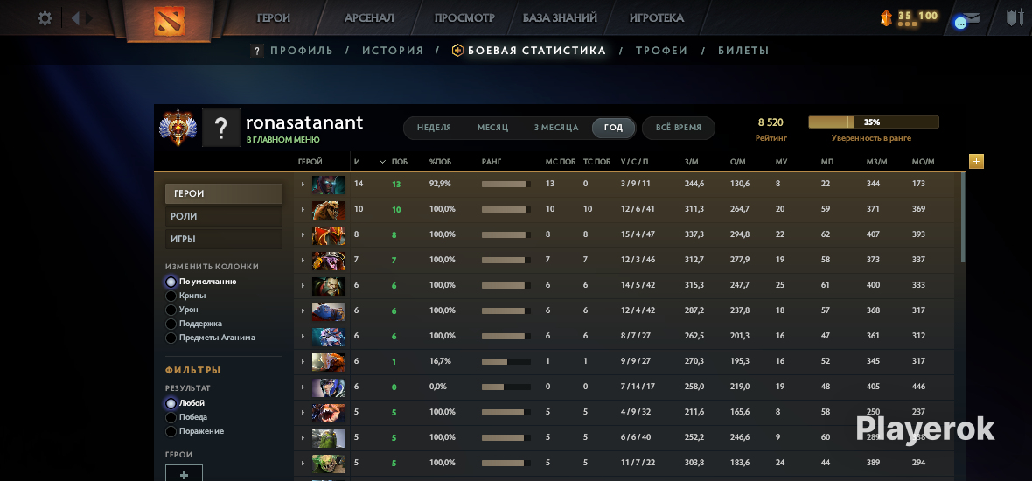Expand the first hero row with 14 games
Viewport: 1032px width, 481px height.
303,185
